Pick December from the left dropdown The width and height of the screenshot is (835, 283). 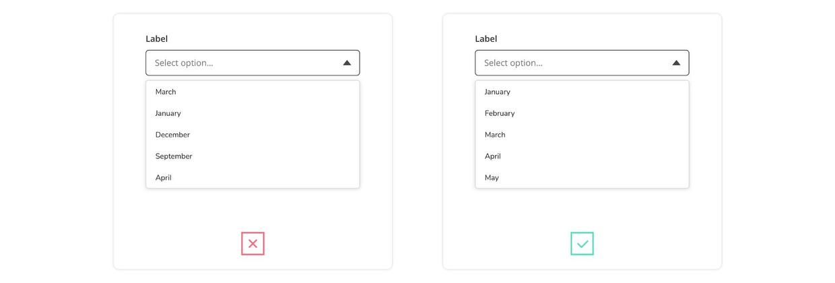172,135
